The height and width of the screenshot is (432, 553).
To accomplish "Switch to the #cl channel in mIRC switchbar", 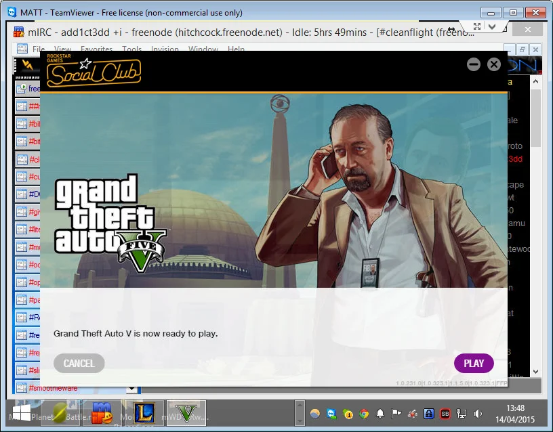I will 28,160.
